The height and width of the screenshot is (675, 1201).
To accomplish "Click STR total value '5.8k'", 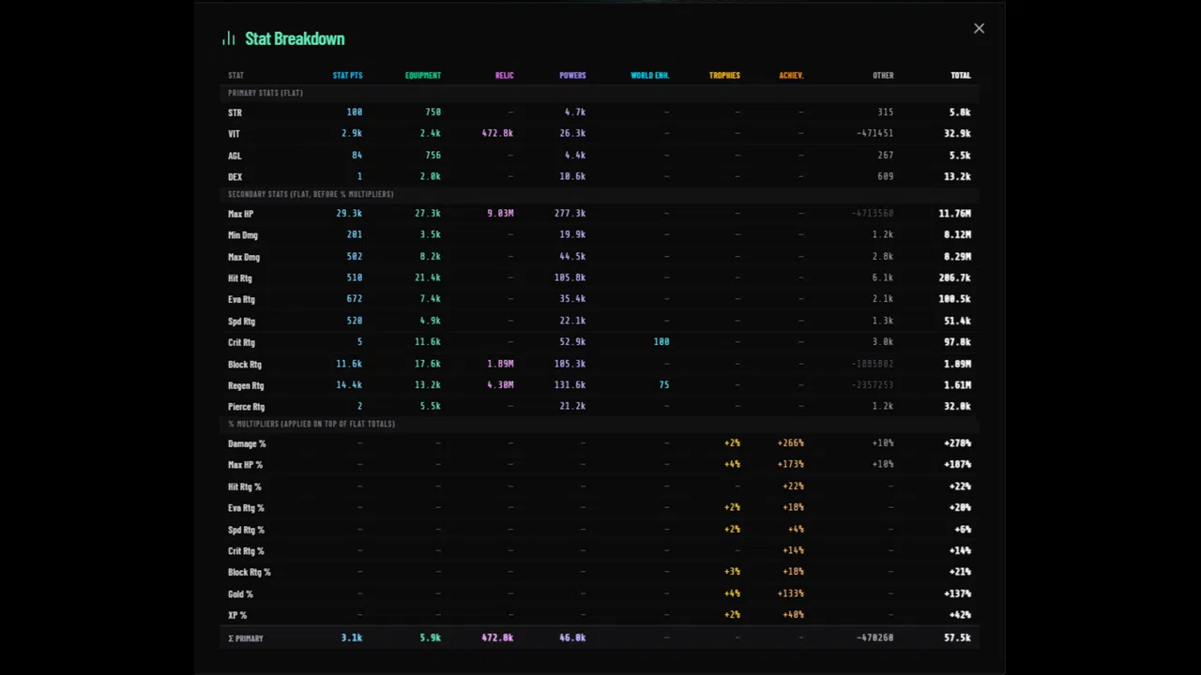I will pyautogui.click(x=960, y=112).
